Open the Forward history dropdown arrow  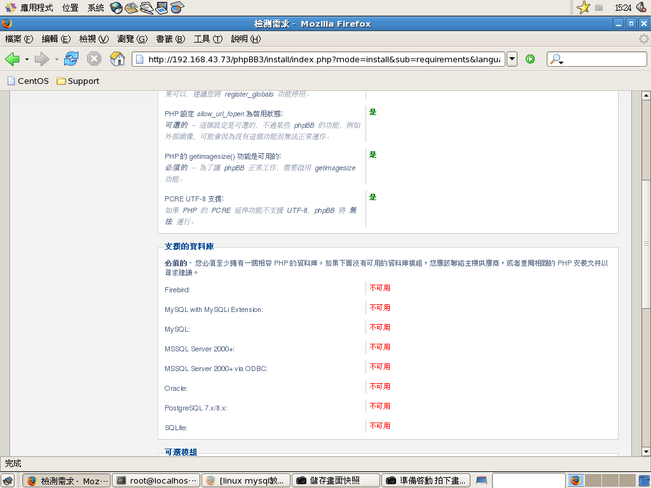57,59
